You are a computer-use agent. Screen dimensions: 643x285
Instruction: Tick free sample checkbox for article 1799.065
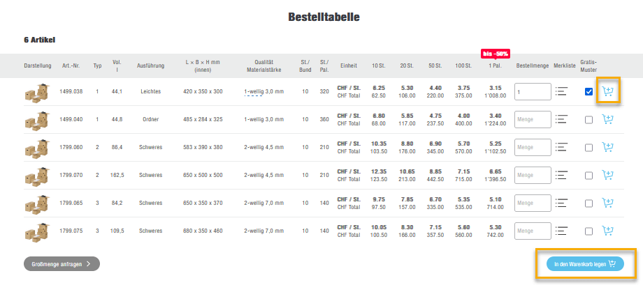tap(588, 203)
